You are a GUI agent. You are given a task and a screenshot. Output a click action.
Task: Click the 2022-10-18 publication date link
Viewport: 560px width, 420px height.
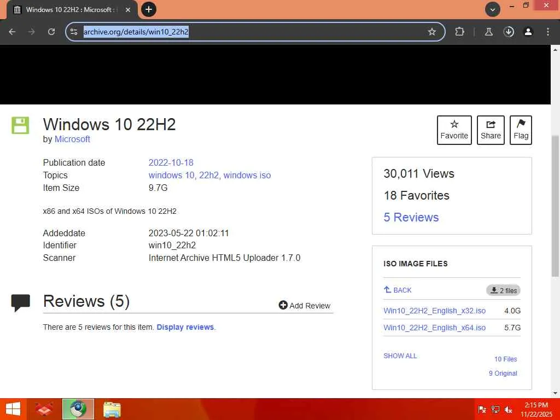(171, 162)
